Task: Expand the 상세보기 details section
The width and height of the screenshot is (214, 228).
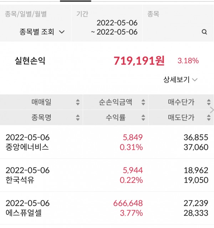Action: coord(180,80)
